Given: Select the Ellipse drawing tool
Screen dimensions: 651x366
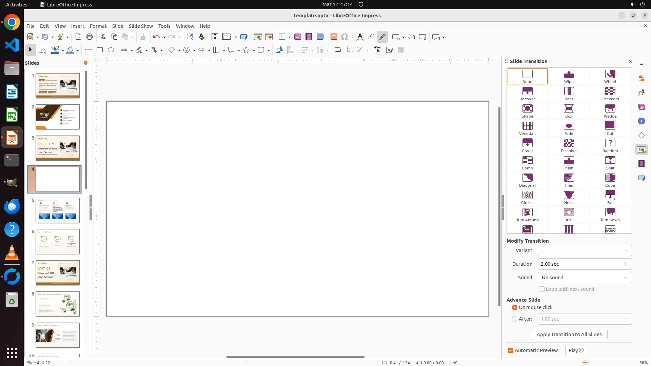Looking at the screenshot, I should click(111, 50).
